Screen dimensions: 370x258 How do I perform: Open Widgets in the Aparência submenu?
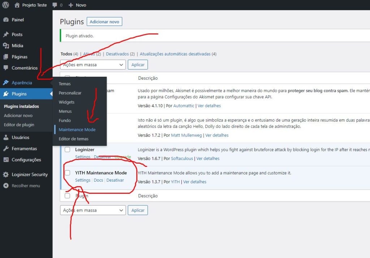coord(66,102)
